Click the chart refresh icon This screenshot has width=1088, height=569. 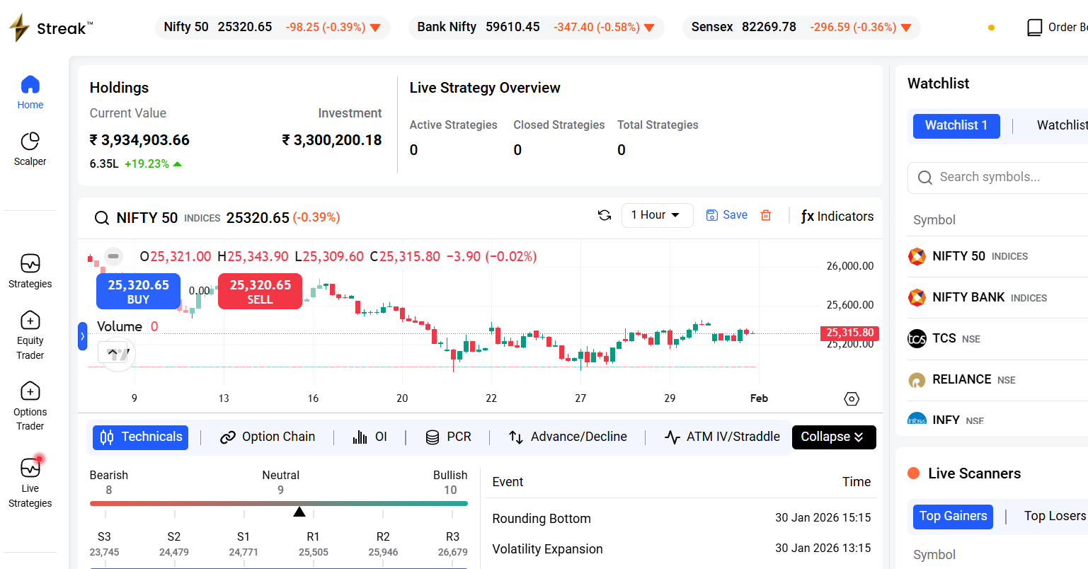(605, 215)
